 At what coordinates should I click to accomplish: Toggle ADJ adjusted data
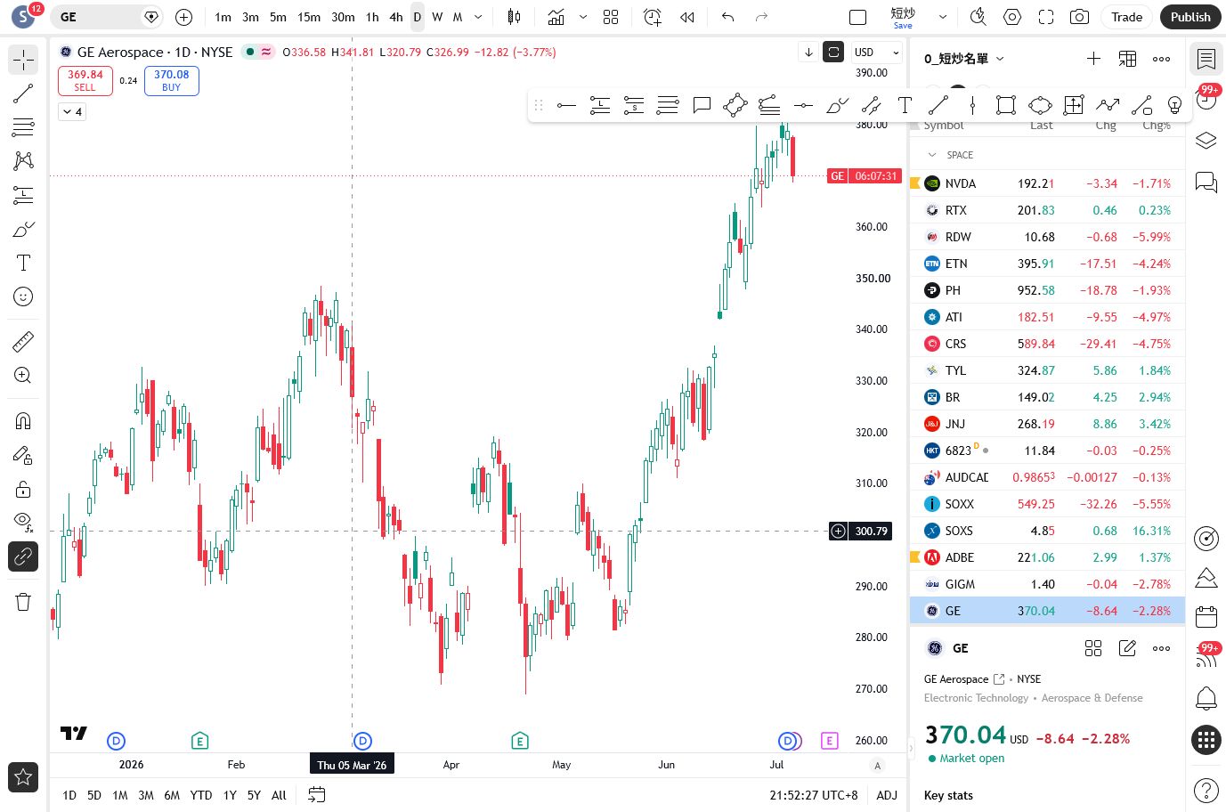tap(887, 795)
